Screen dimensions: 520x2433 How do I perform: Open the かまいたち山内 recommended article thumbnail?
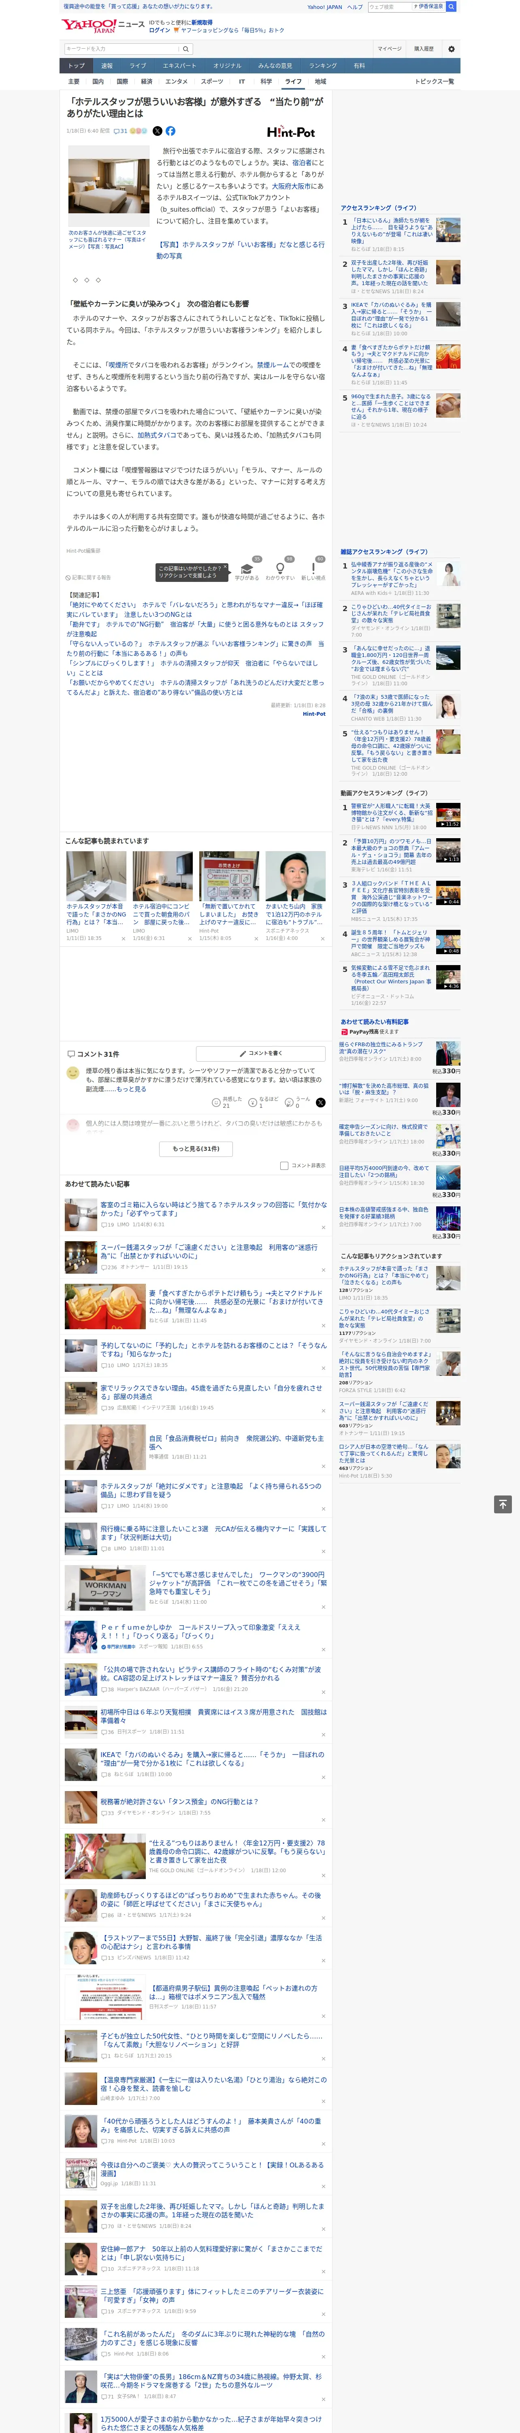(295, 875)
